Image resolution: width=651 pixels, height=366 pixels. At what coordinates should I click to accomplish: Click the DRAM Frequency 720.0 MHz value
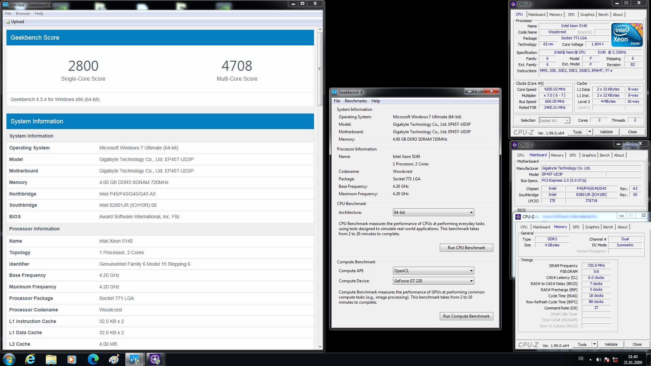596,266
